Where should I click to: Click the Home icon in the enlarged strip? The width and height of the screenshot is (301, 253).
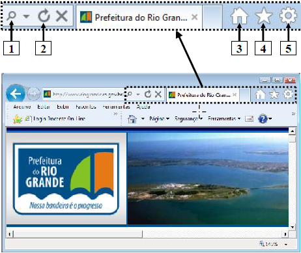pyautogui.click(x=239, y=16)
